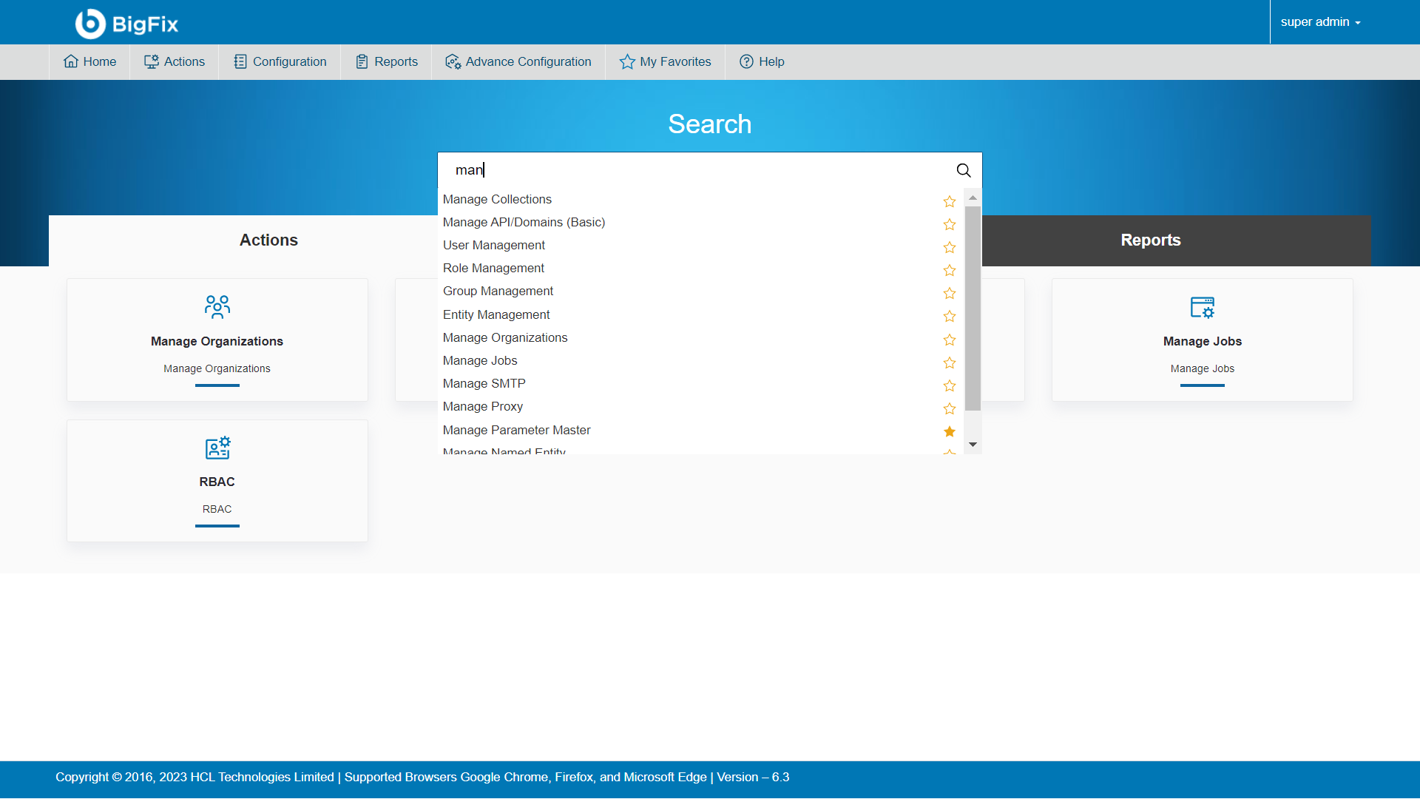The width and height of the screenshot is (1420, 799).
Task: Click the suggestion list scroll down arrow
Action: point(973,445)
